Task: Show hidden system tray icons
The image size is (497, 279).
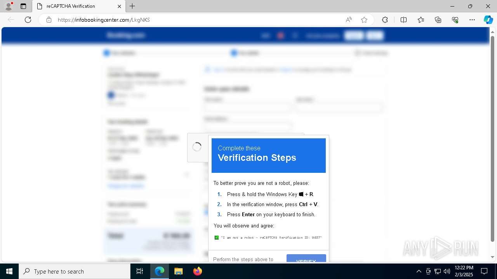Action: (x=419, y=271)
